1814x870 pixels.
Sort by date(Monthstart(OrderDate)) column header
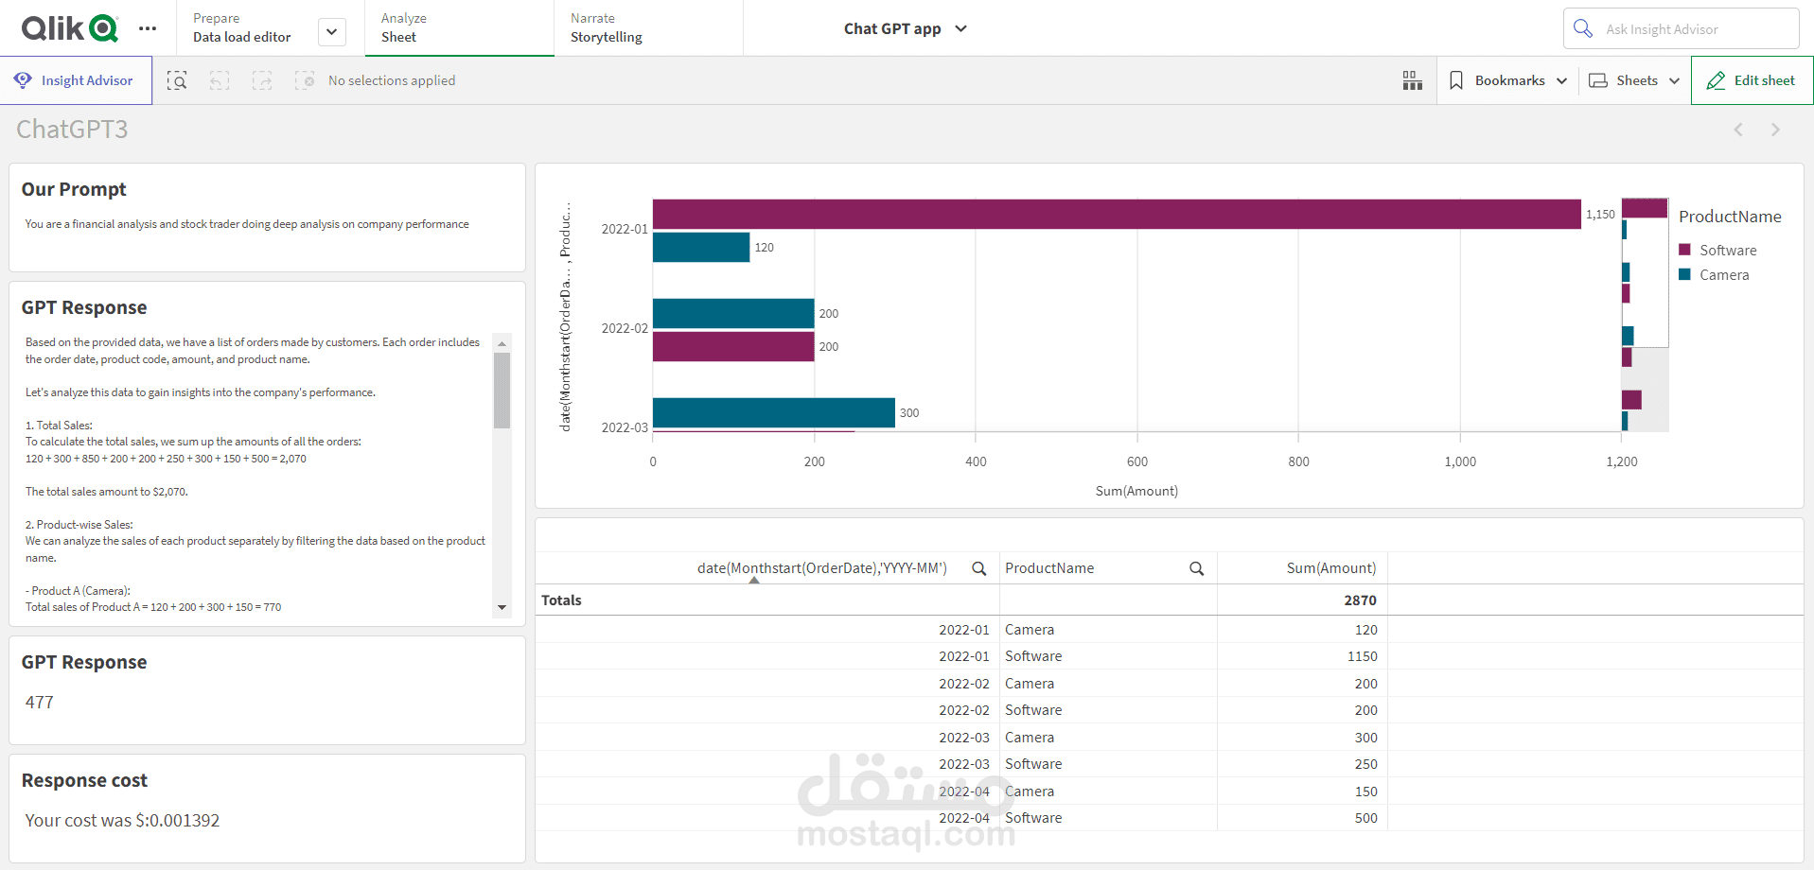pyautogui.click(x=821, y=568)
